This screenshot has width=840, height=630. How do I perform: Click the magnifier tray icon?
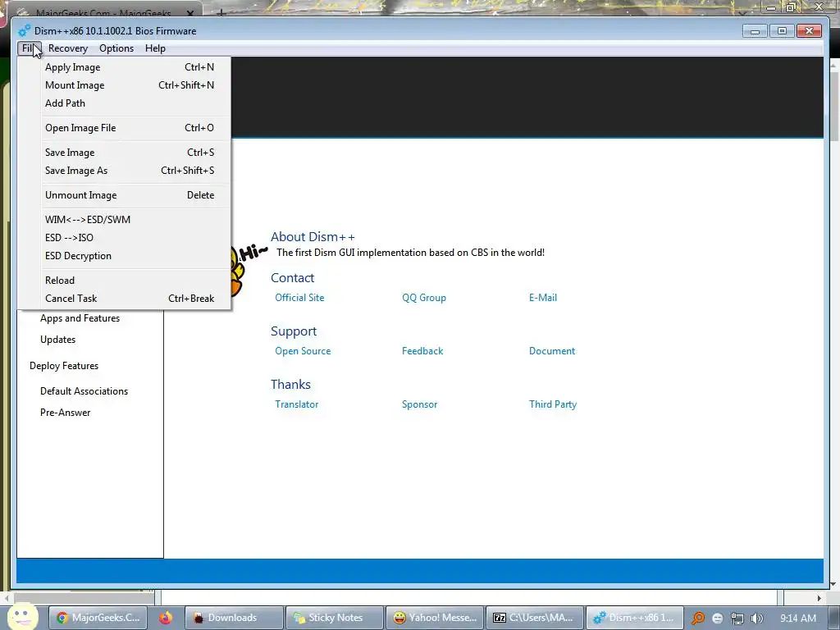pos(697,619)
